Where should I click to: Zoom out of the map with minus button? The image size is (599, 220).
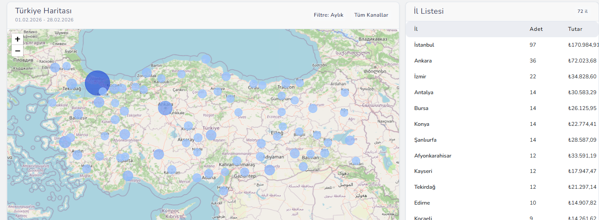click(18, 51)
